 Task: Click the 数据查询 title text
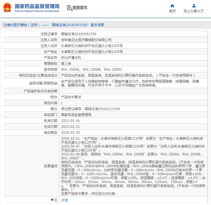tap(80, 8)
